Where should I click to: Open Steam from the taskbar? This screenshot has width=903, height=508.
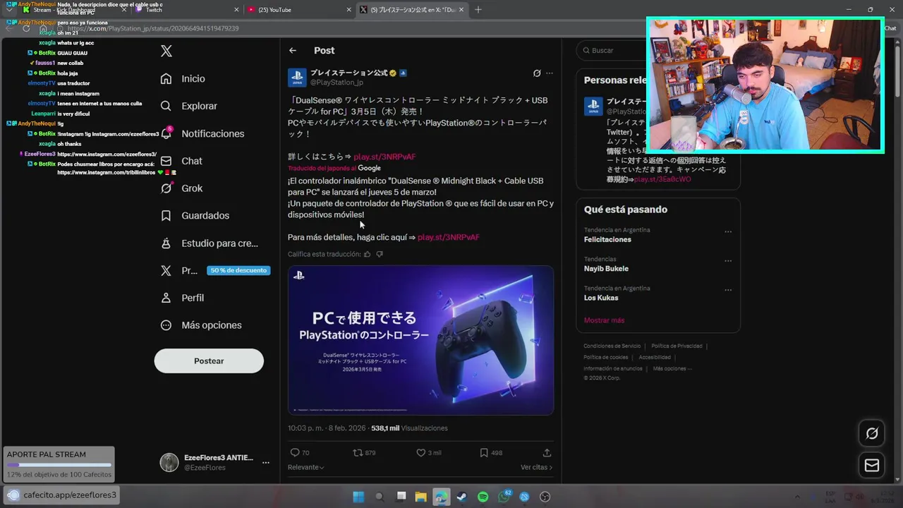(461, 497)
